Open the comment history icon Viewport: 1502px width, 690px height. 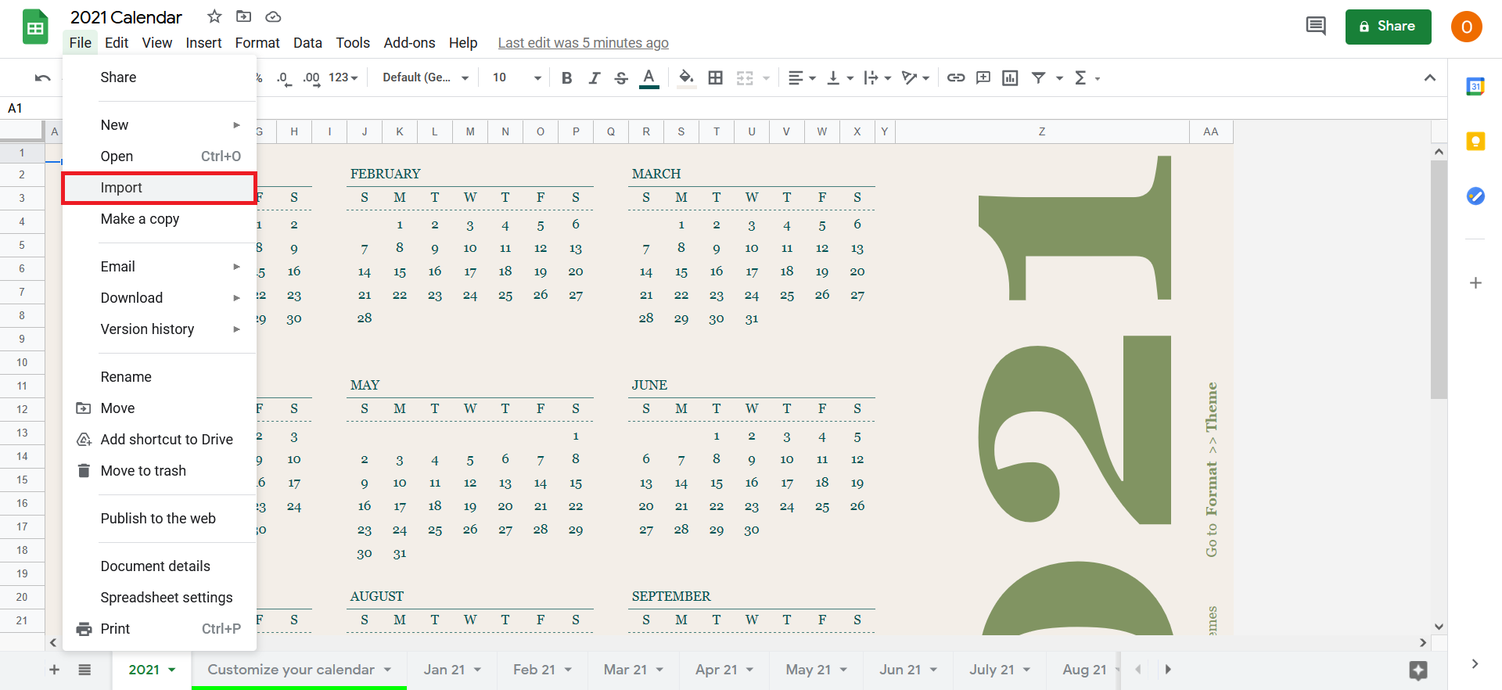click(1316, 27)
